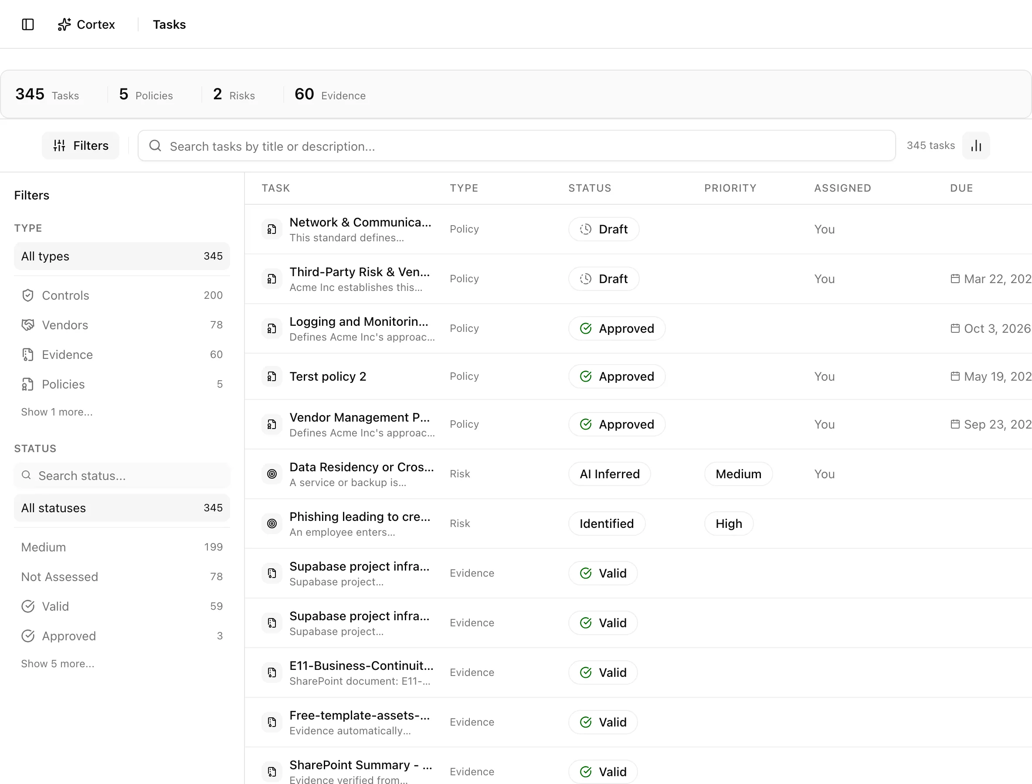This screenshot has height=784, width=1032.
Task: Focus the Search status... input
Action: click(122, 476)
